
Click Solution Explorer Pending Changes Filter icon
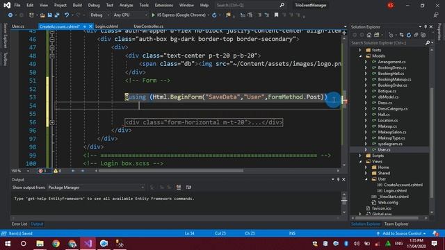coord(391,35)
